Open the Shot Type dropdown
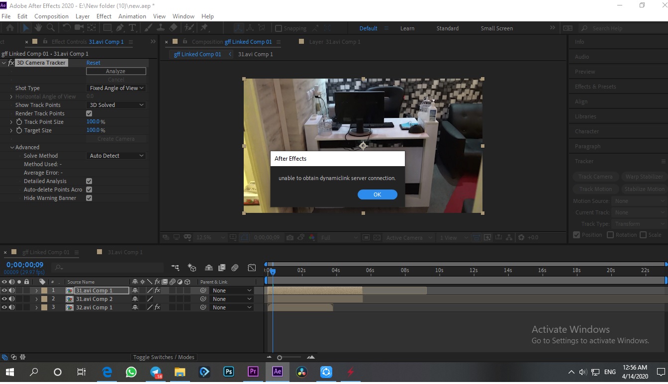Screen dimensions: 668x384 116,88
